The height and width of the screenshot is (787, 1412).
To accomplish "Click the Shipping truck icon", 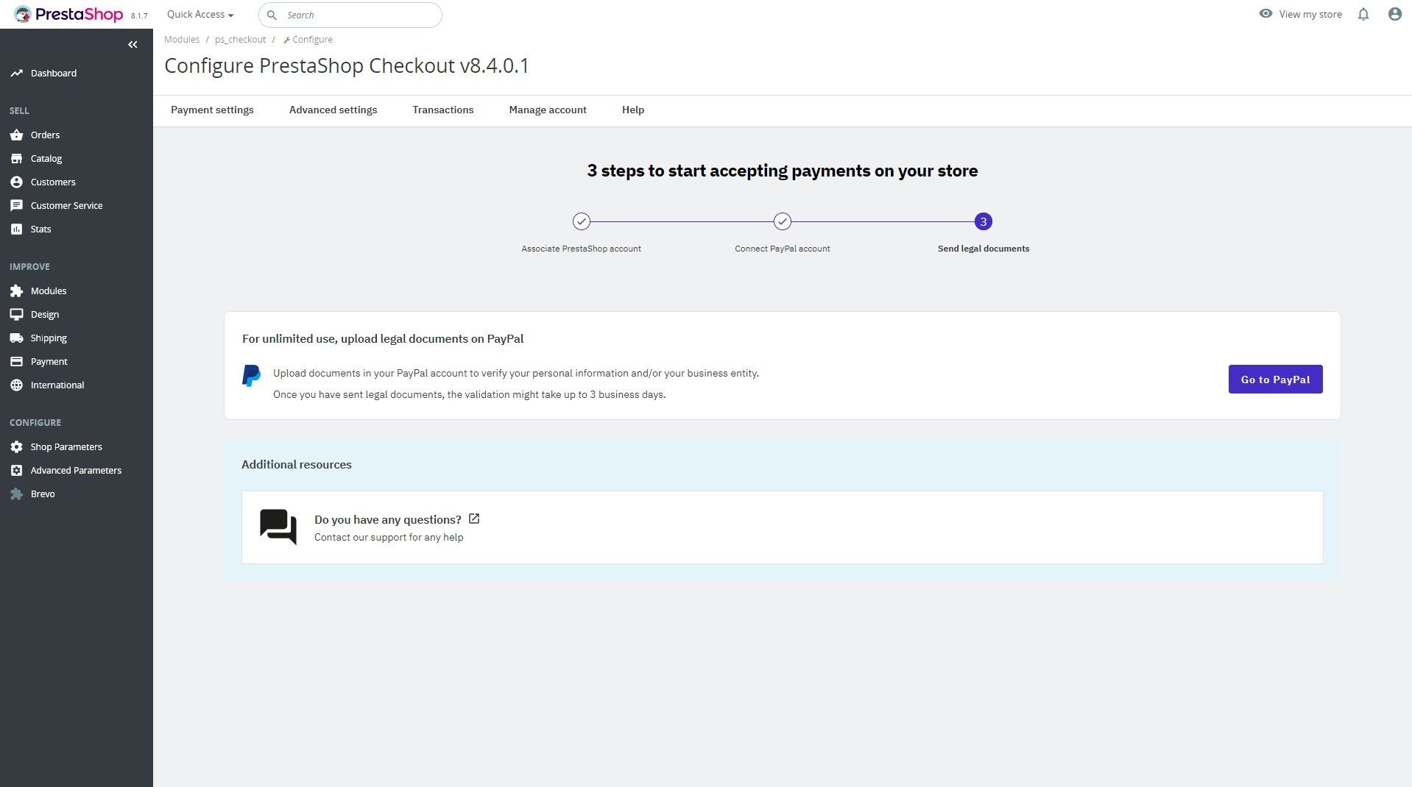I will [x=16, y=338].
